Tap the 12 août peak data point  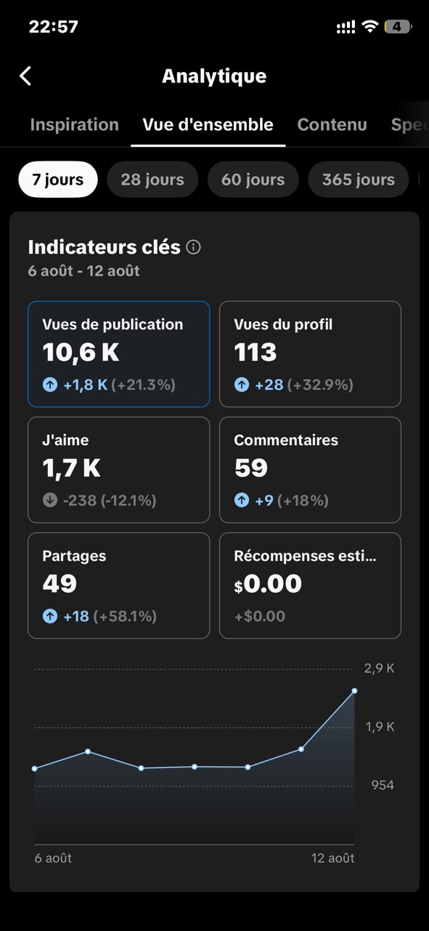point(354,691)
